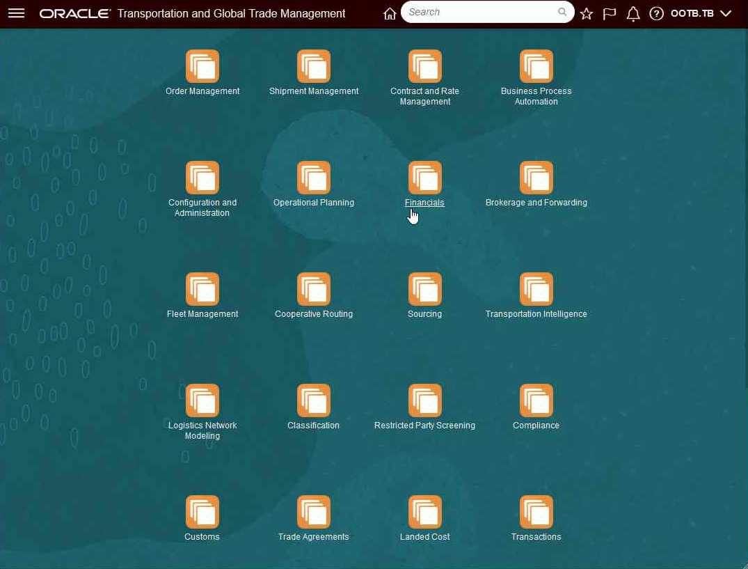
Task: Expand the OOTB.TB user menu
Action: pos(701,13)
